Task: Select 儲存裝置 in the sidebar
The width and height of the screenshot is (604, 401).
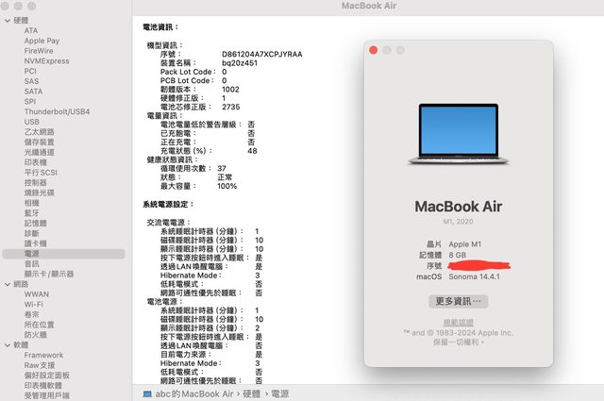Action: pyautogui.click(x=40, y=142)
